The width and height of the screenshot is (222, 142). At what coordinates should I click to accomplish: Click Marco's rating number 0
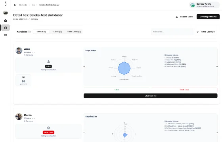[x=48, y=128]
